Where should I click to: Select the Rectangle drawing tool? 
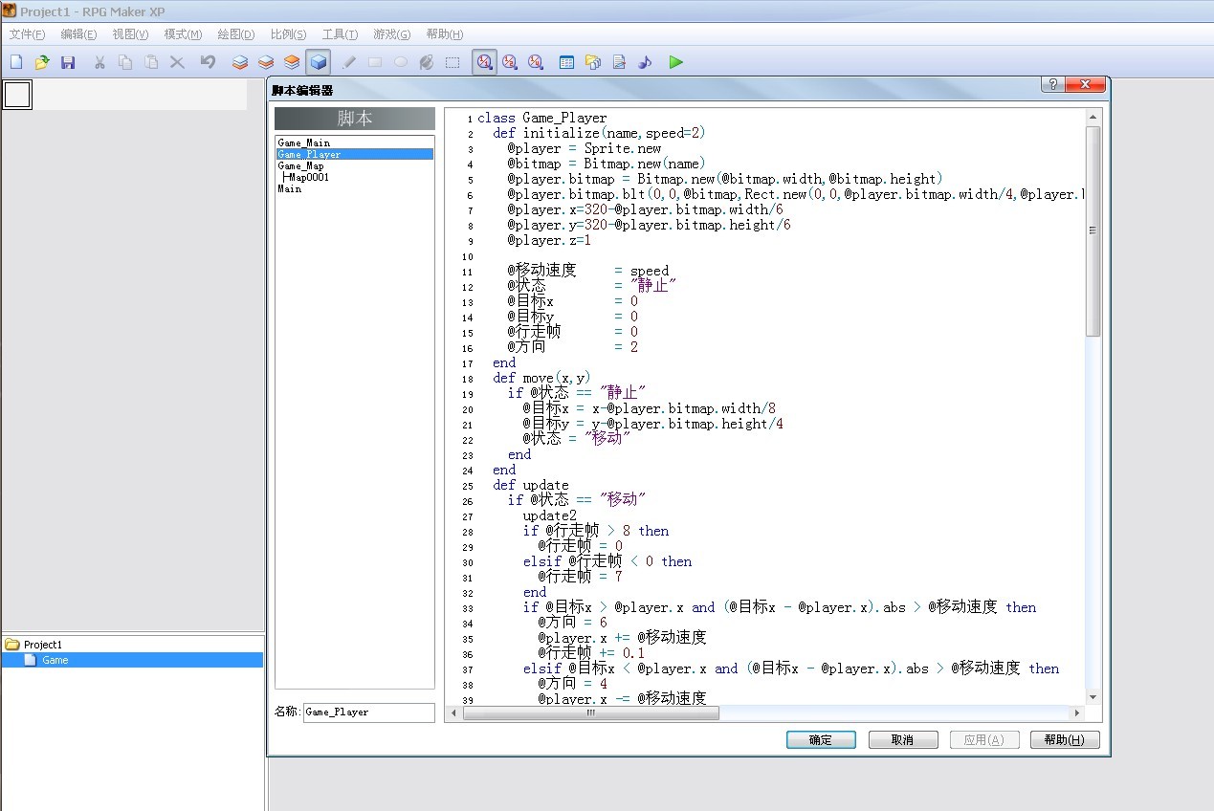tap(375, 62)
